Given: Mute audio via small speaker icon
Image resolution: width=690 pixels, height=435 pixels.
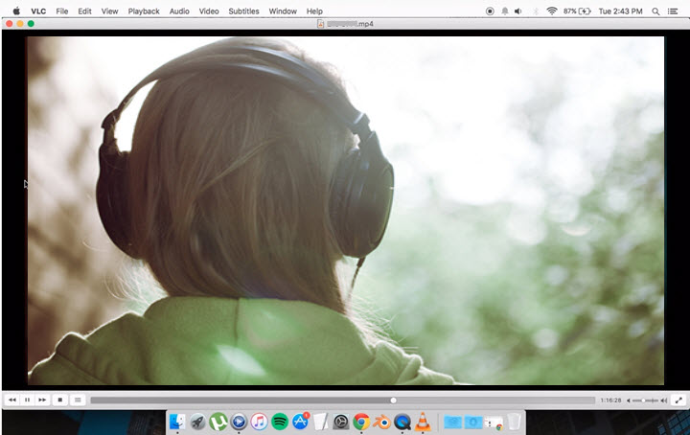Looking at the screenshot, I should coord(629,401).
